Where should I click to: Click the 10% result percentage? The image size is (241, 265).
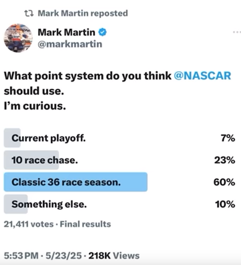225,204
